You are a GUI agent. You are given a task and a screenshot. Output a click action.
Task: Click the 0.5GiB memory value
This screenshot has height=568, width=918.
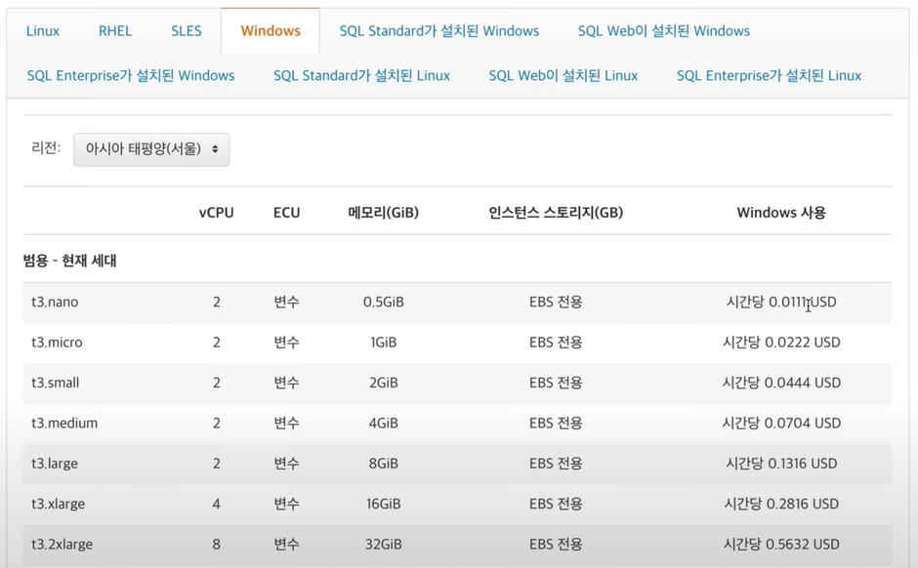384,302
